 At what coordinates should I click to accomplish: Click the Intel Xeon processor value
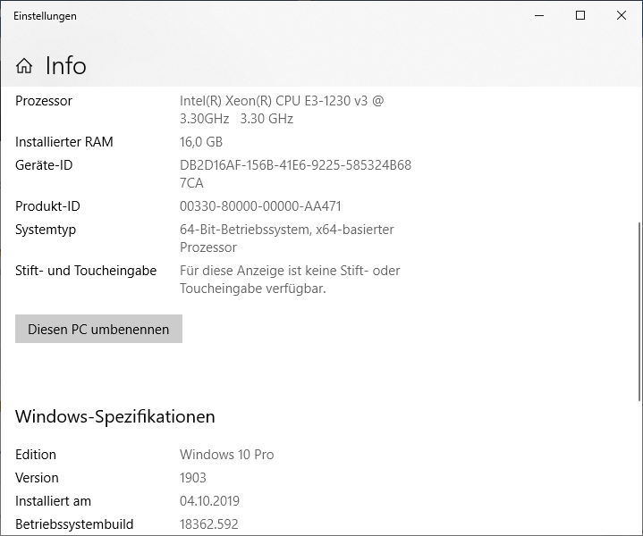(x=282, y=110)
